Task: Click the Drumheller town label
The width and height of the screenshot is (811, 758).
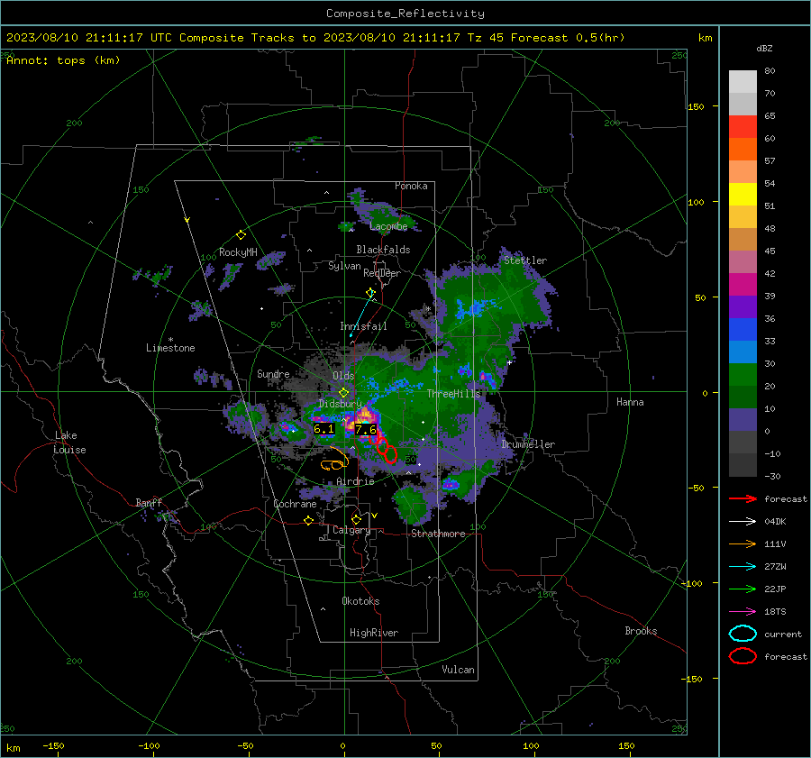Action: [x=528, y=444]
